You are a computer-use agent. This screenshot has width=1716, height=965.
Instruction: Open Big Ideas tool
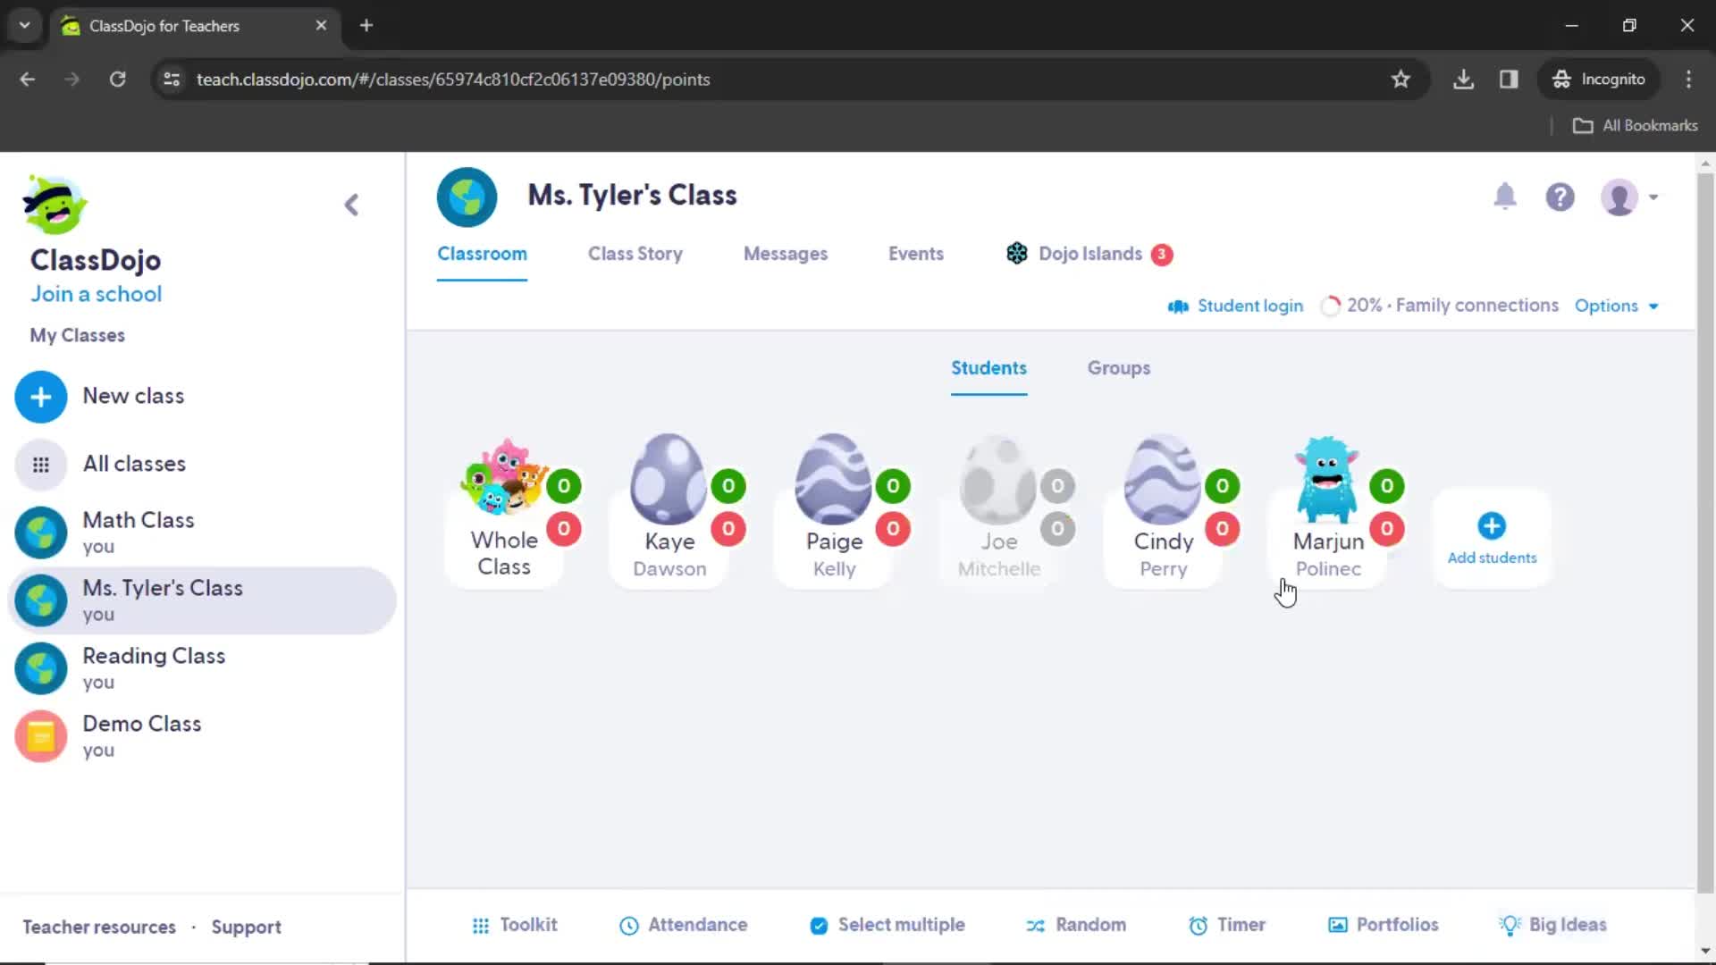(x=1554, y=925)
